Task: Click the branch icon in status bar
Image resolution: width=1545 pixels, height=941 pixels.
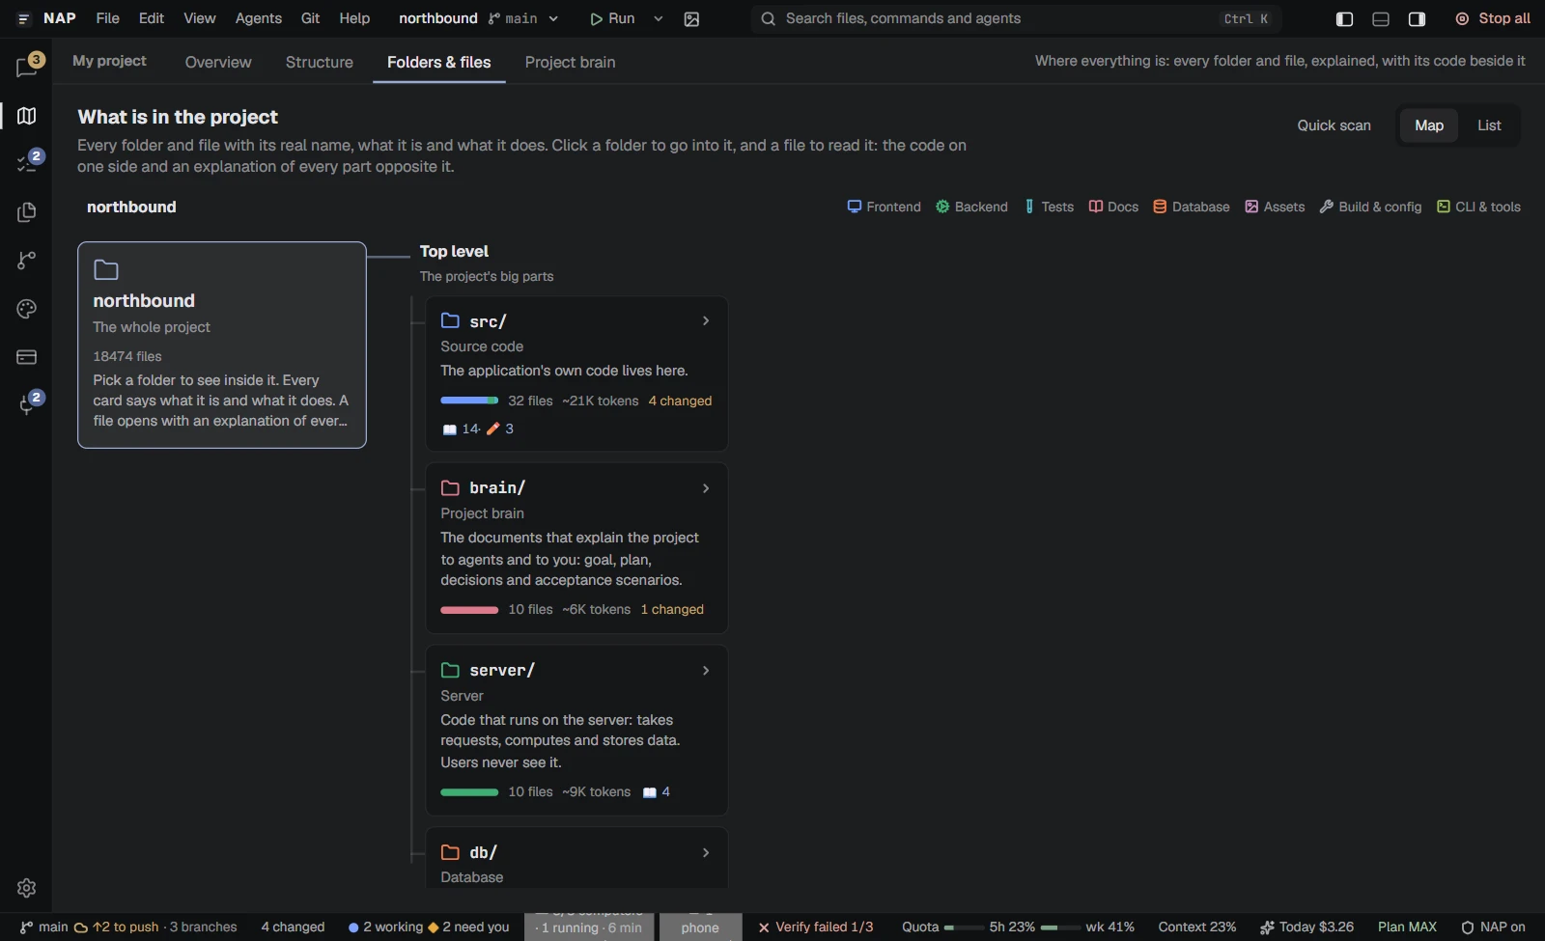Action: tap(26, 927)
